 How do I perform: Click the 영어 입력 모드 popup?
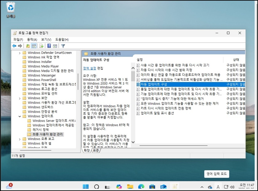point(217,174)
